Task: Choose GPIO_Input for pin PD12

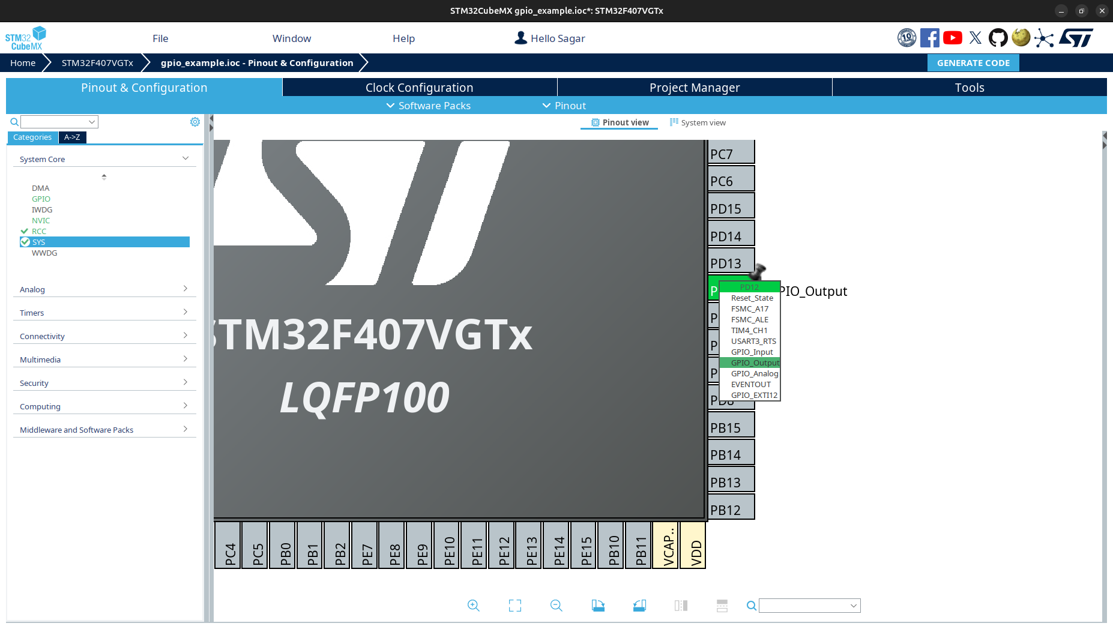Action: pyautogui.click(x=750, y=352)
